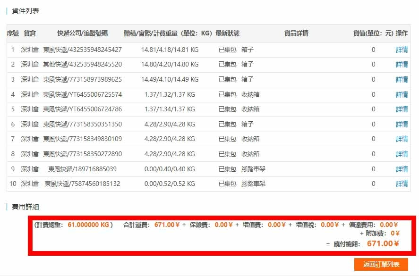419x276 pixels.
Task: Open 詳情 link for row 4 YT6455006725574
Action: point(402,94)
